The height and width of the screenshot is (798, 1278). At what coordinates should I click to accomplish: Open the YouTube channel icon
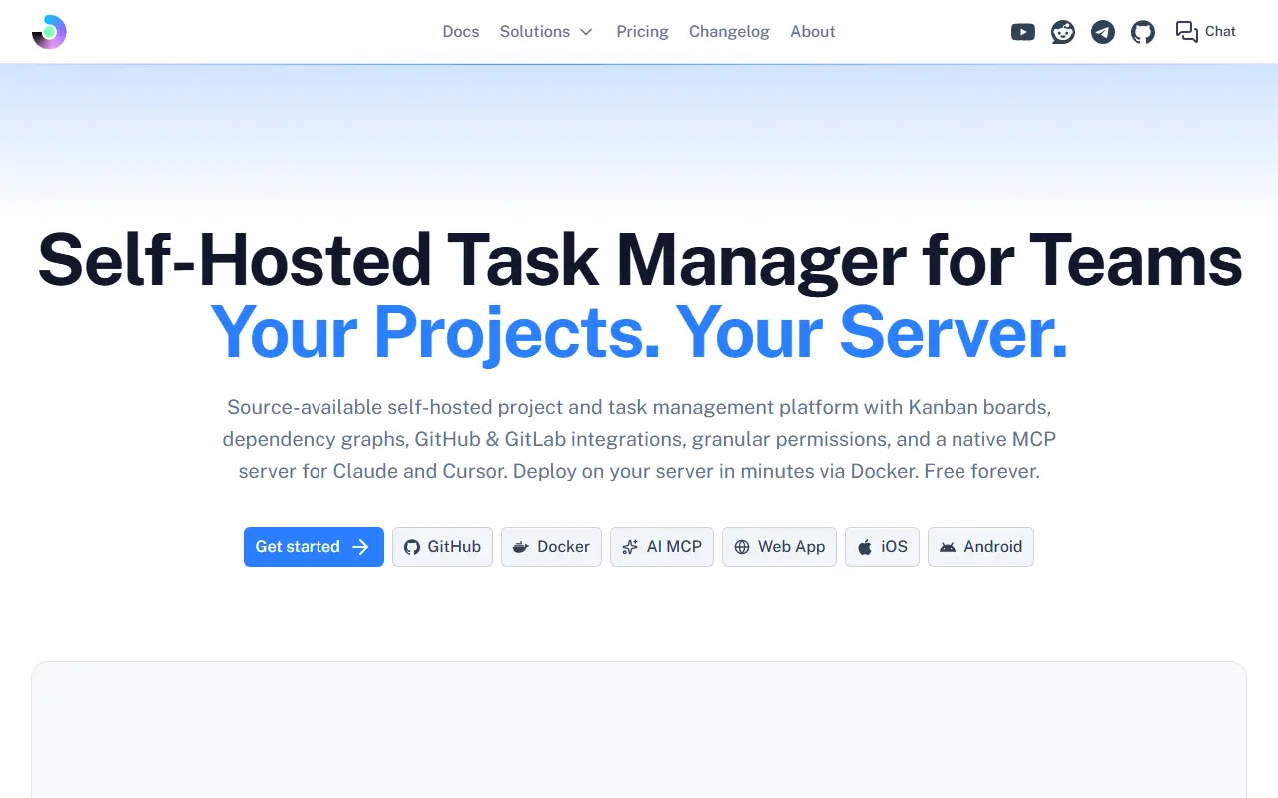[x=1023, y=32]
